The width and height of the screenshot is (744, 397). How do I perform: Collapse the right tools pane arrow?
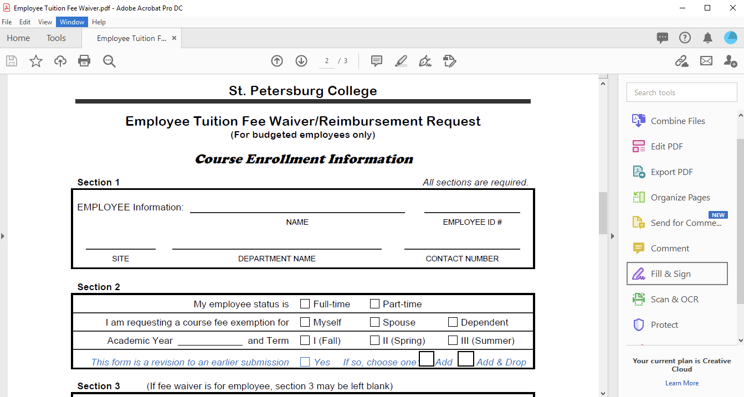coord(613,236)
